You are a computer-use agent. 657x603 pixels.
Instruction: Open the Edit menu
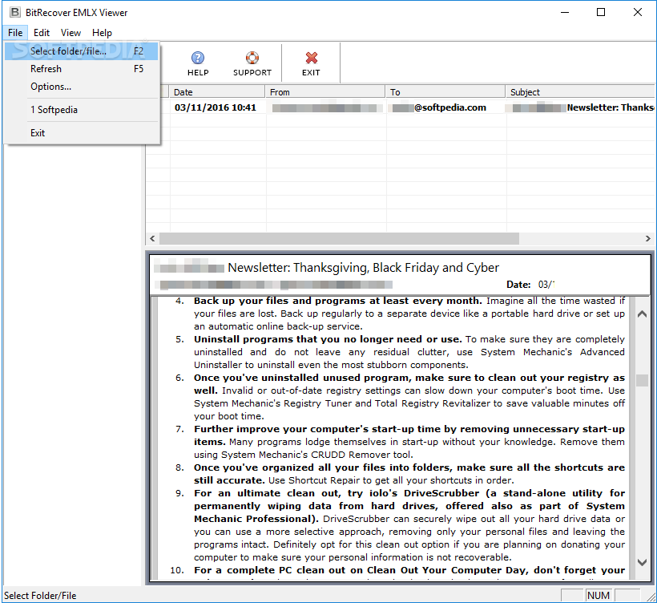42,33
